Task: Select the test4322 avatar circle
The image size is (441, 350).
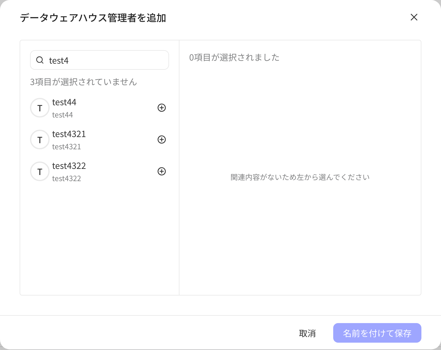Action: pos(40,171)
